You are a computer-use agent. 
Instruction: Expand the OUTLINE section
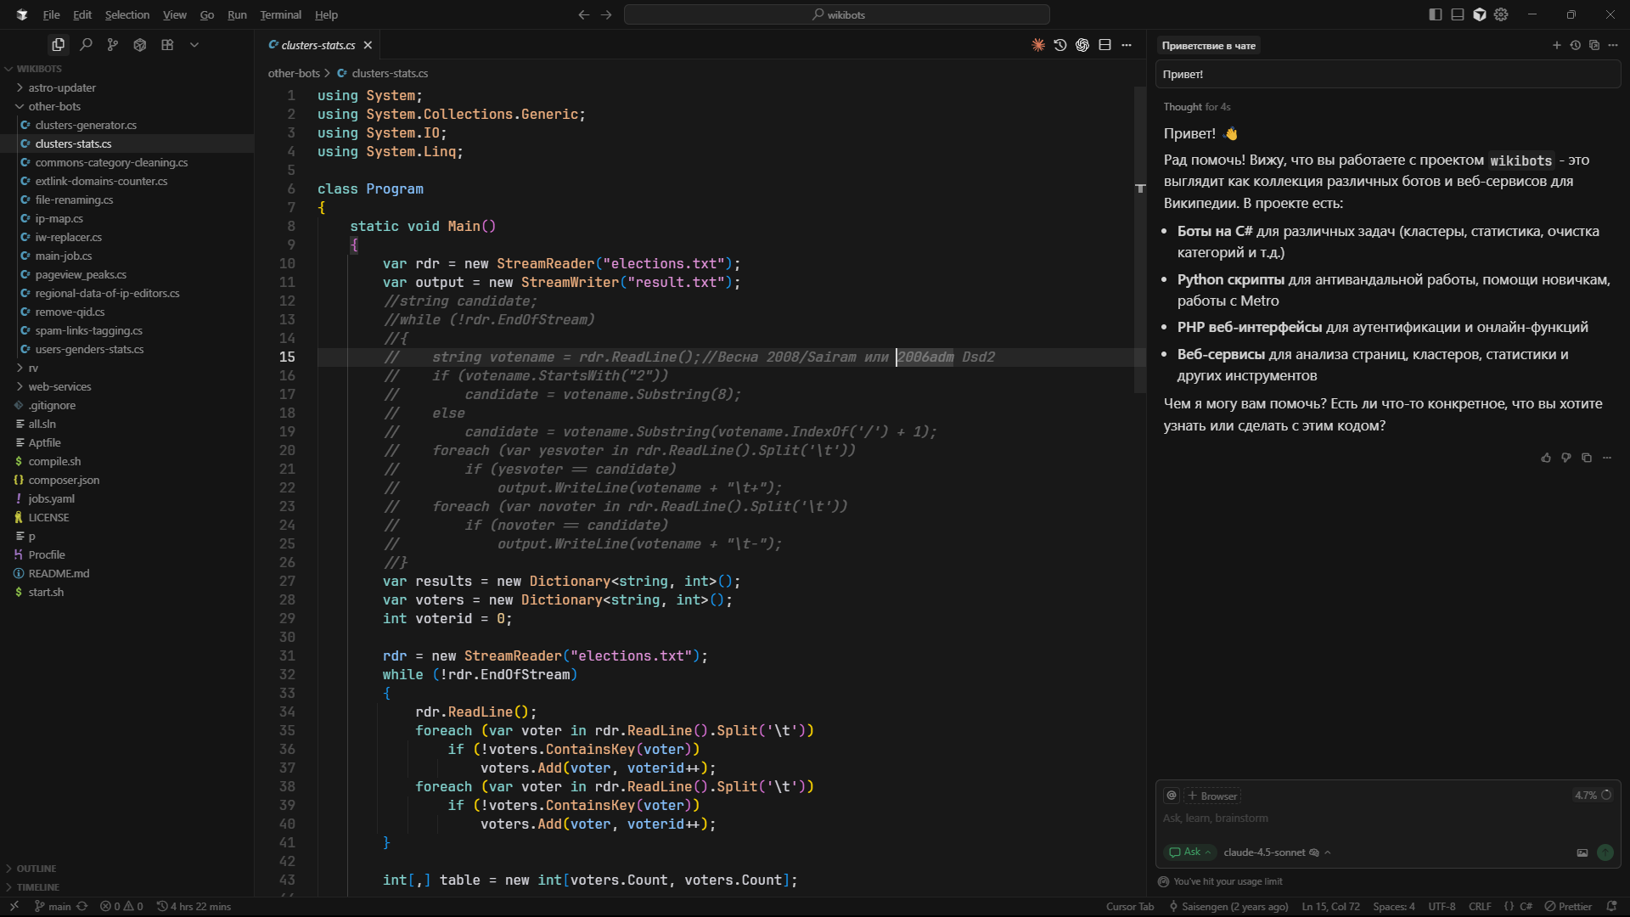click(x=36, y=868)
